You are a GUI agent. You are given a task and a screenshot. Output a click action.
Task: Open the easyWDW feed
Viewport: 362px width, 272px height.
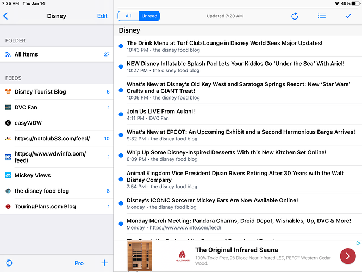click(x=57, y=123)
